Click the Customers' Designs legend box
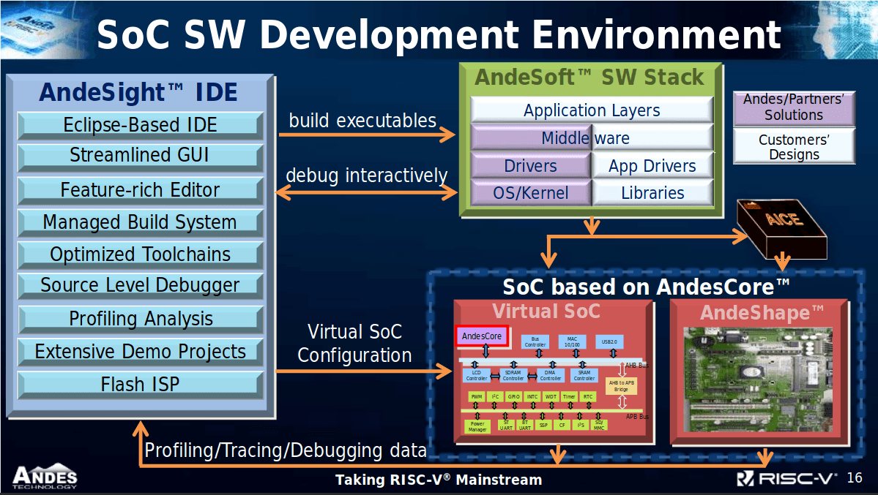The height and width of the screenshot is (495, 878). tap(794, 146)
